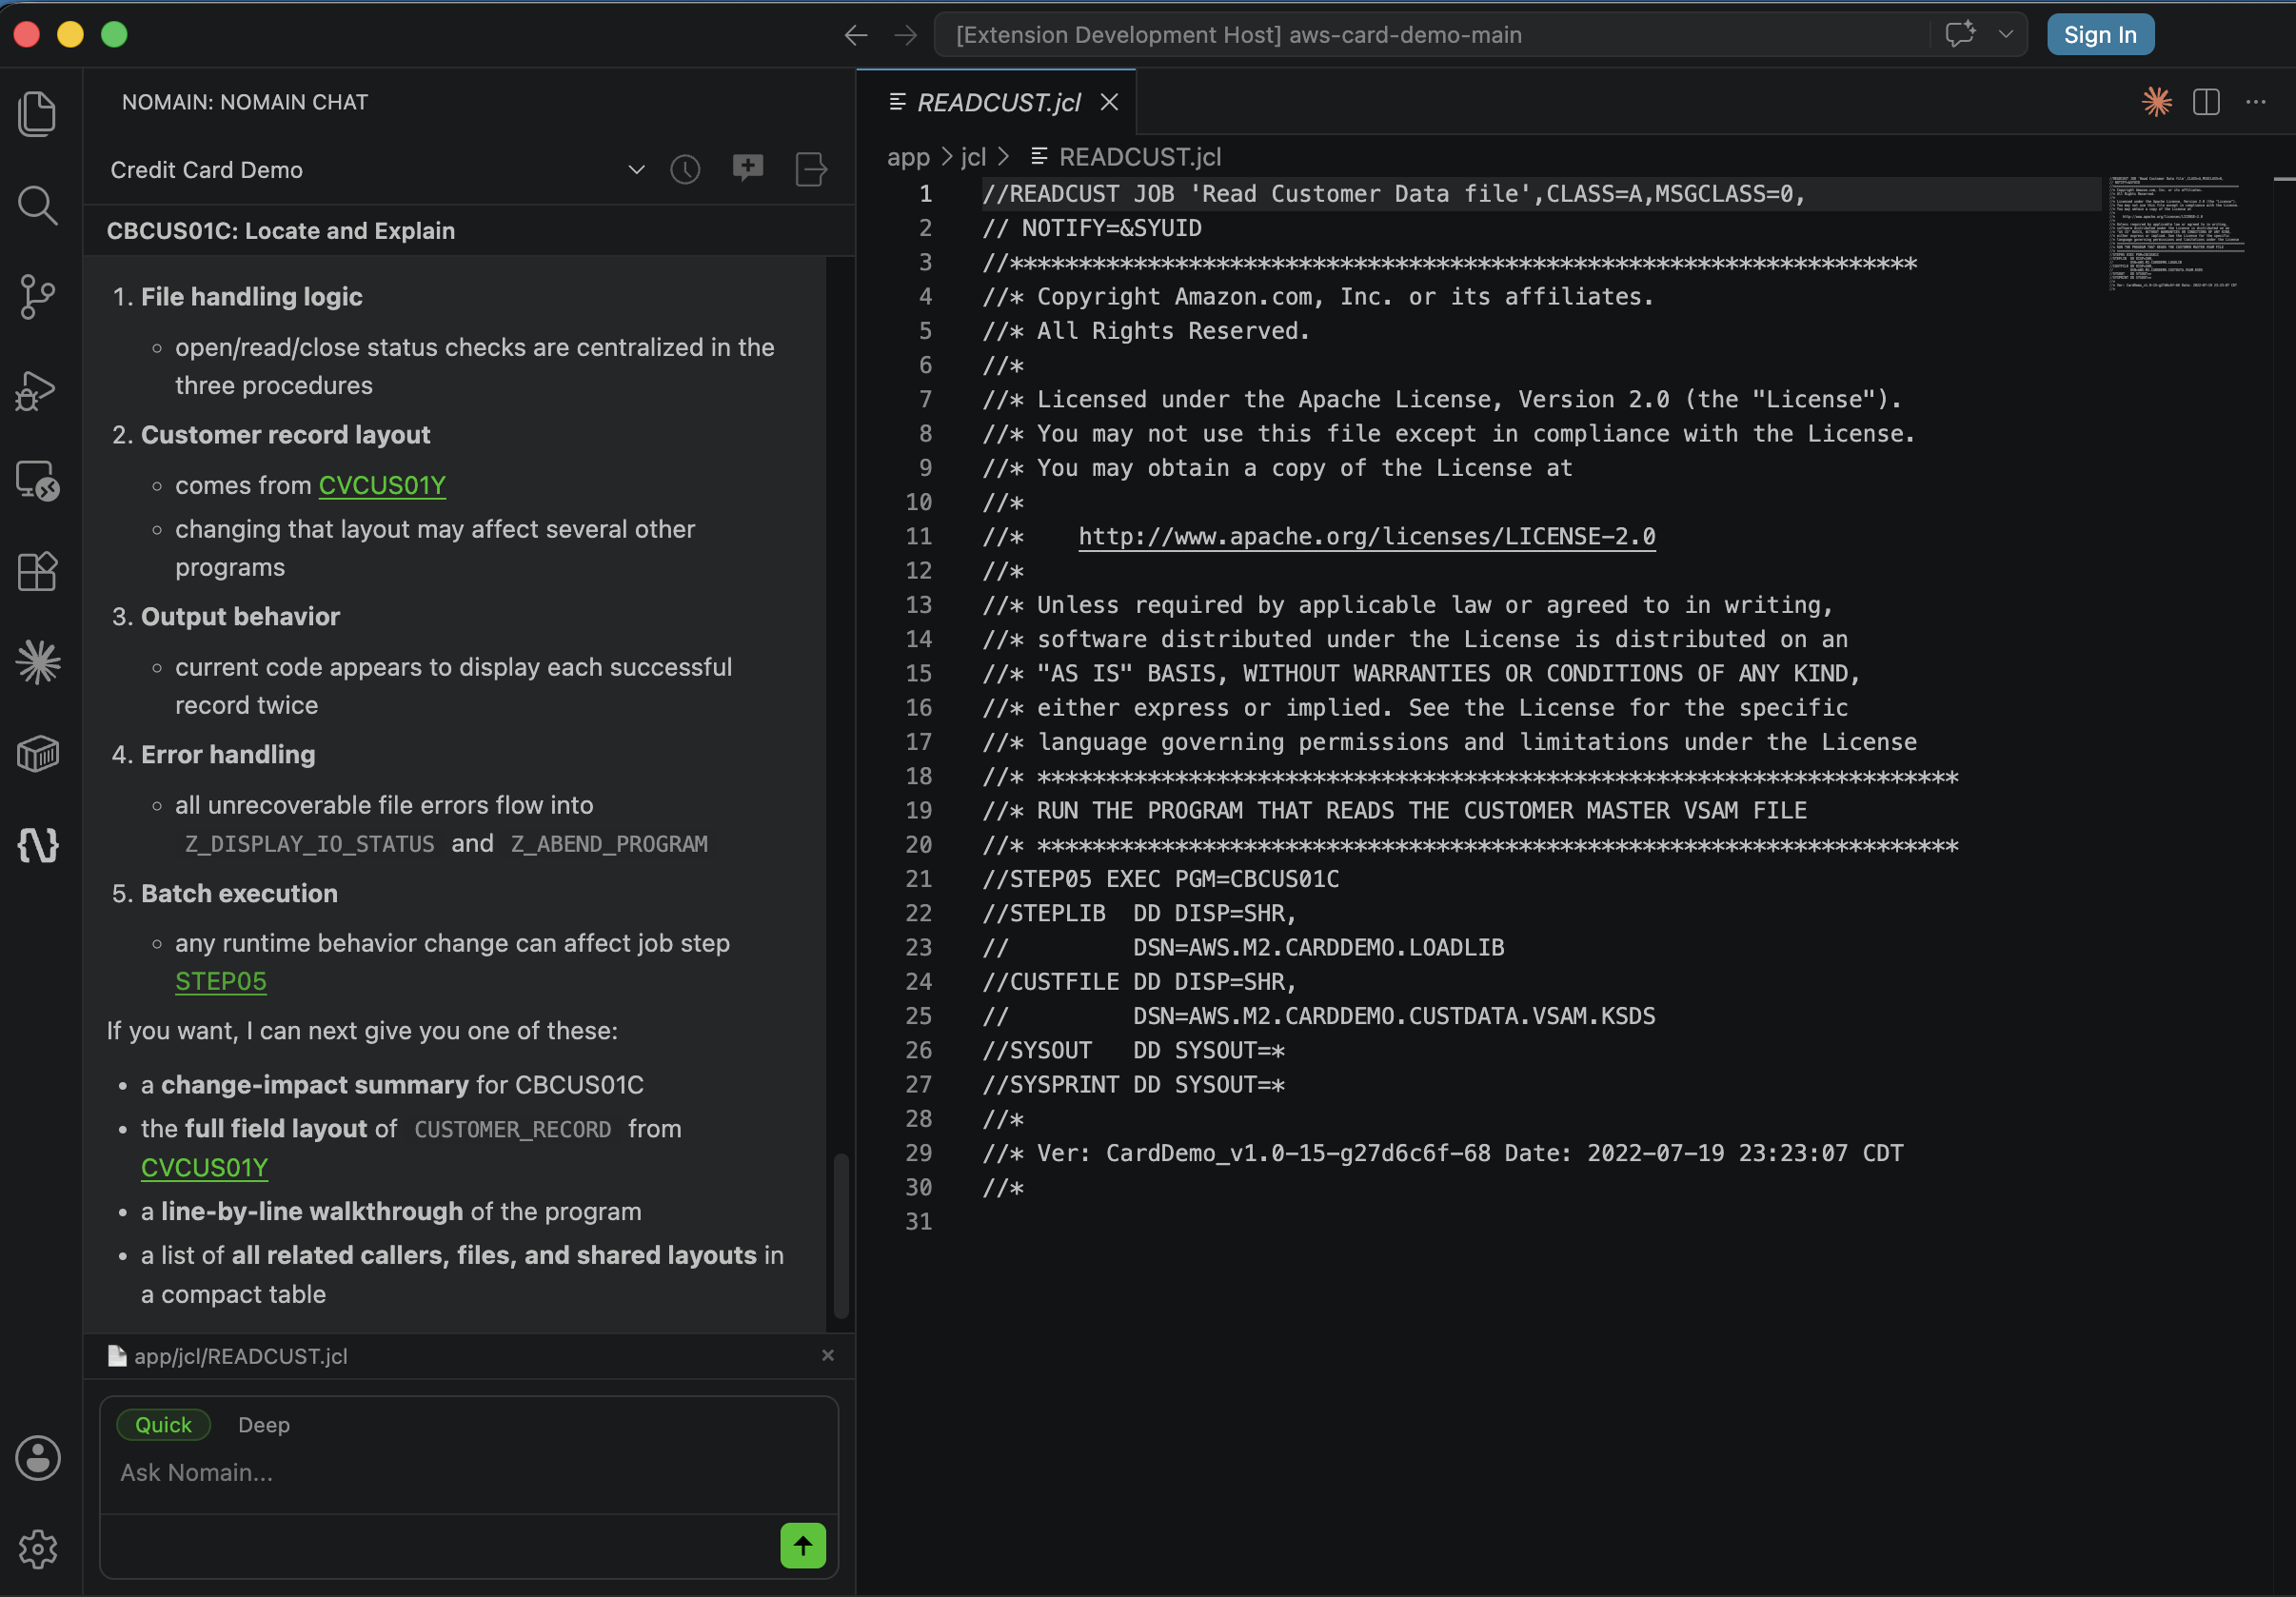Open the Manage settings gear
Image resolution: width=2296 pixels, height=1597 pixels.
coord(38,1549)
